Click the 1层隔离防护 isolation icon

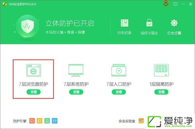click(x=161, y=71)
